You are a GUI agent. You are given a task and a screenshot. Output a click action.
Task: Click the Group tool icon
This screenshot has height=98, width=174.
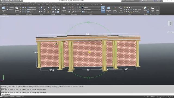pos(145,9)
